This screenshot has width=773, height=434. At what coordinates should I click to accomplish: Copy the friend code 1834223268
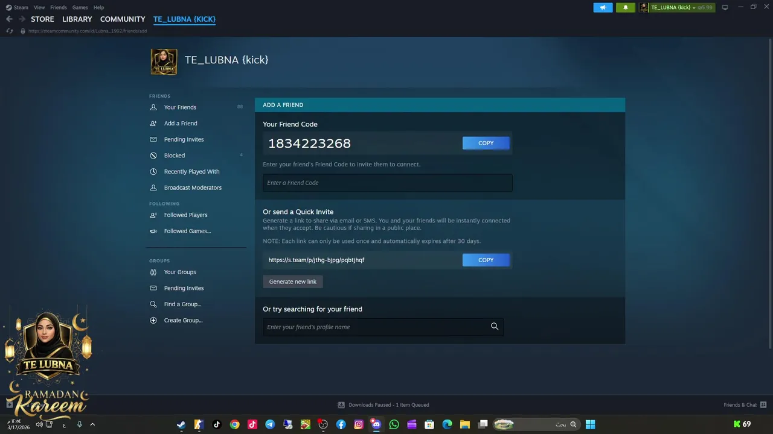pyautogui.click(x=486, y=143)
